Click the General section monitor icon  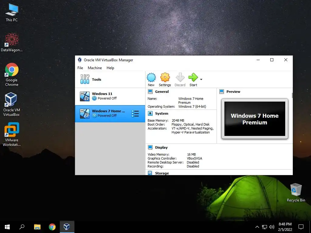tap(150, 92)
